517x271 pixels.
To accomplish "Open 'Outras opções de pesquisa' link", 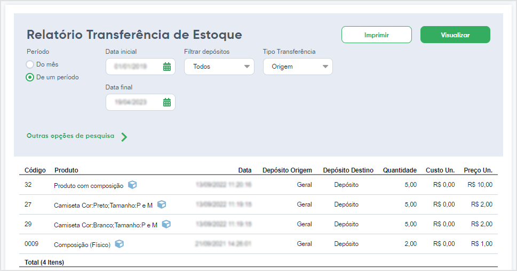I will point(70,136).
